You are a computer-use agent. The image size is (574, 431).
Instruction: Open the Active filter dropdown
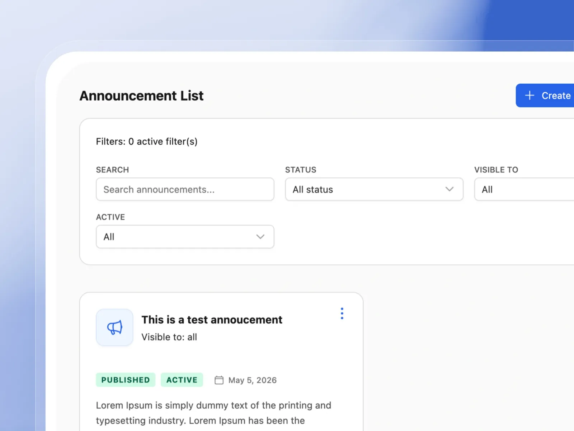[x=185, y=237]
